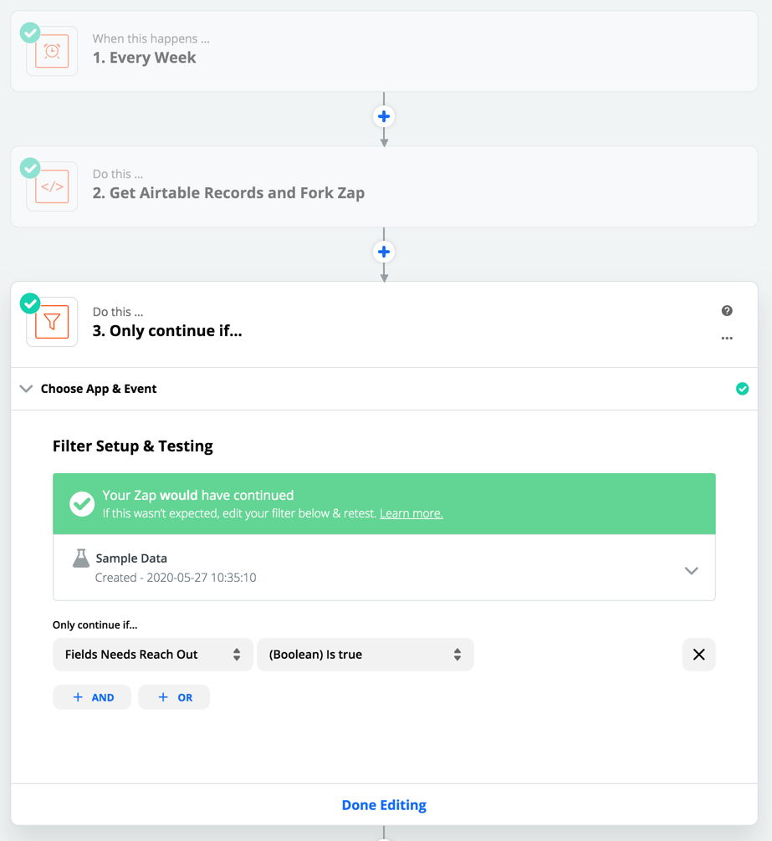Open help question mark icon on step 3
772x841 pixels.
pos(727,310)
